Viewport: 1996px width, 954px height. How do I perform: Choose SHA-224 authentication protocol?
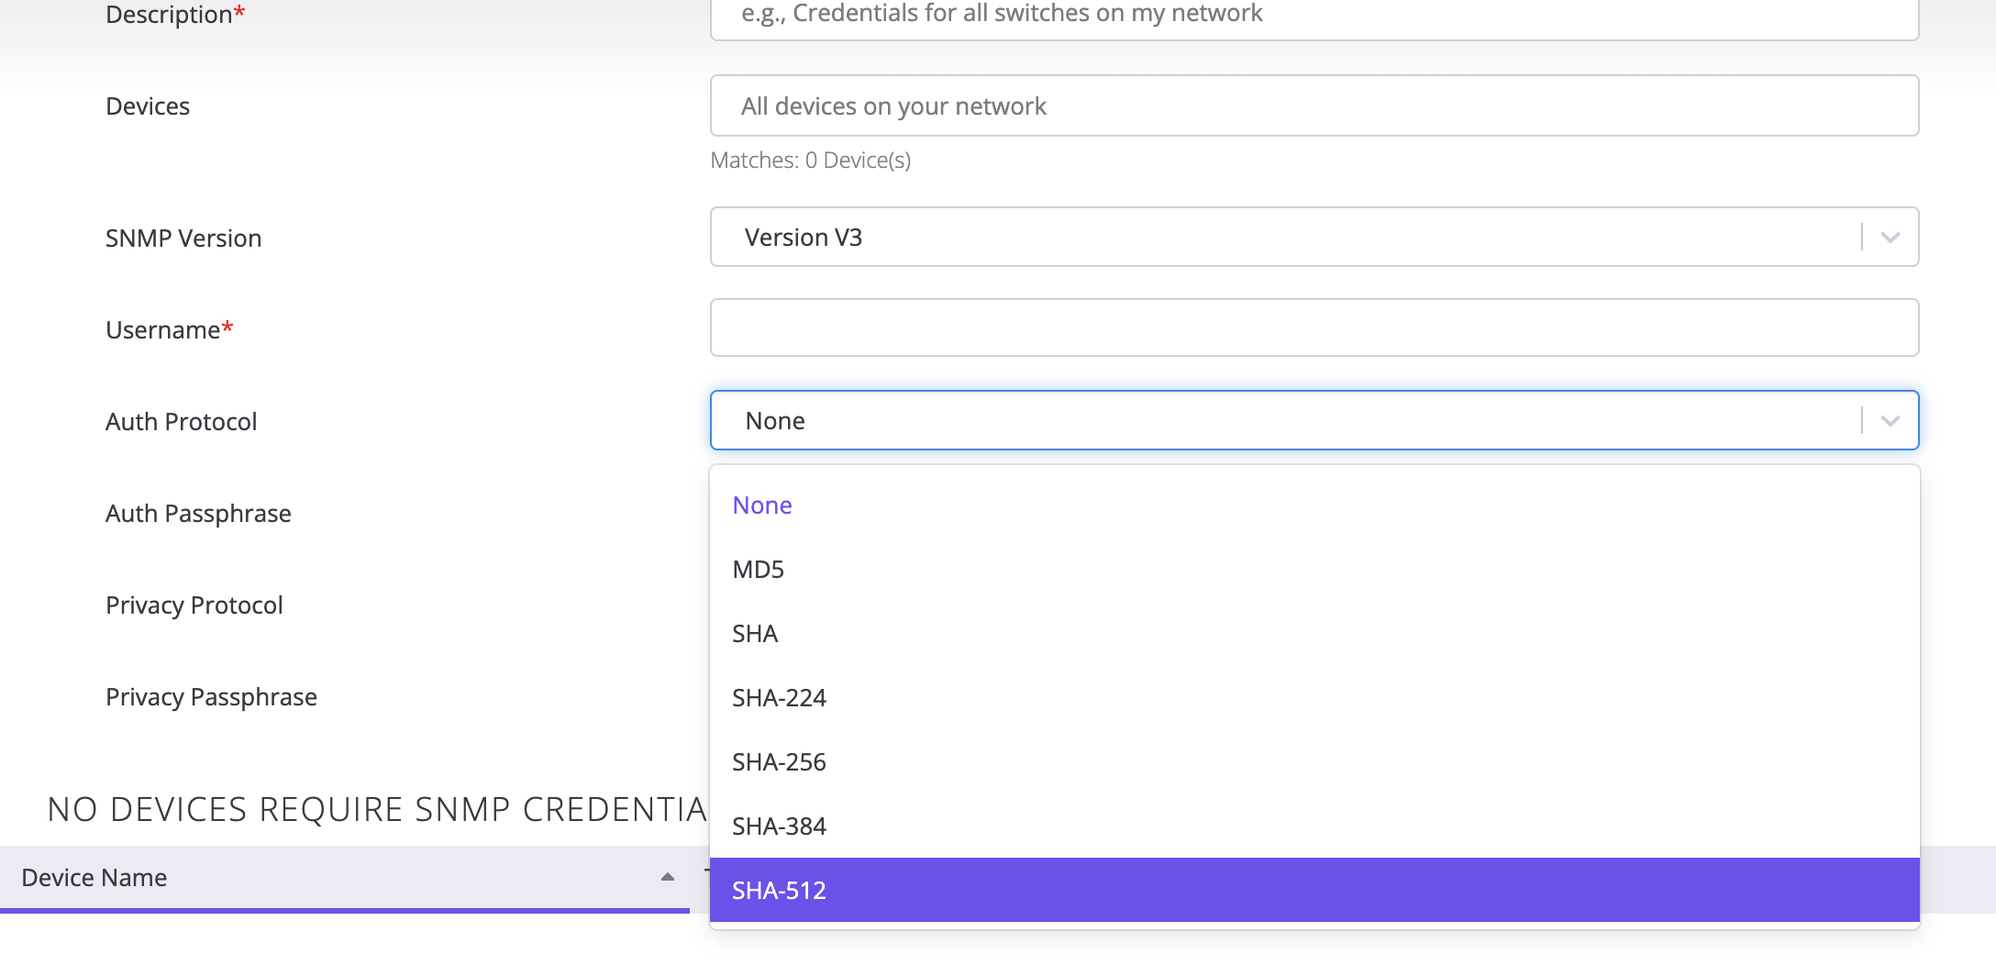[x=779, y=697]
